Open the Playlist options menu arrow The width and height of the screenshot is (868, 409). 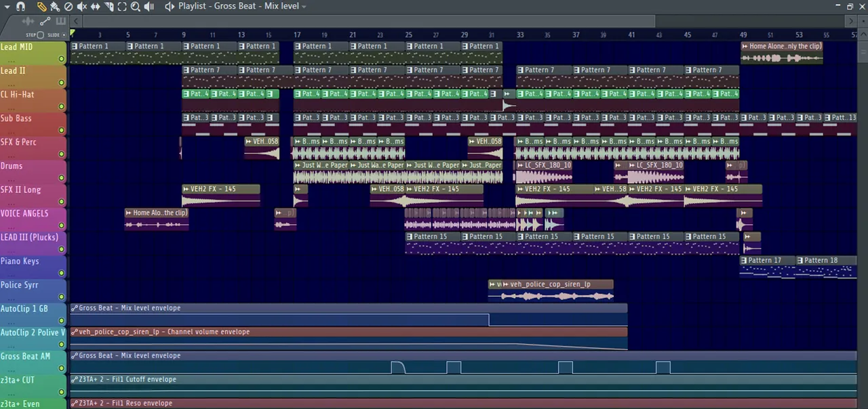click(7, 6)
